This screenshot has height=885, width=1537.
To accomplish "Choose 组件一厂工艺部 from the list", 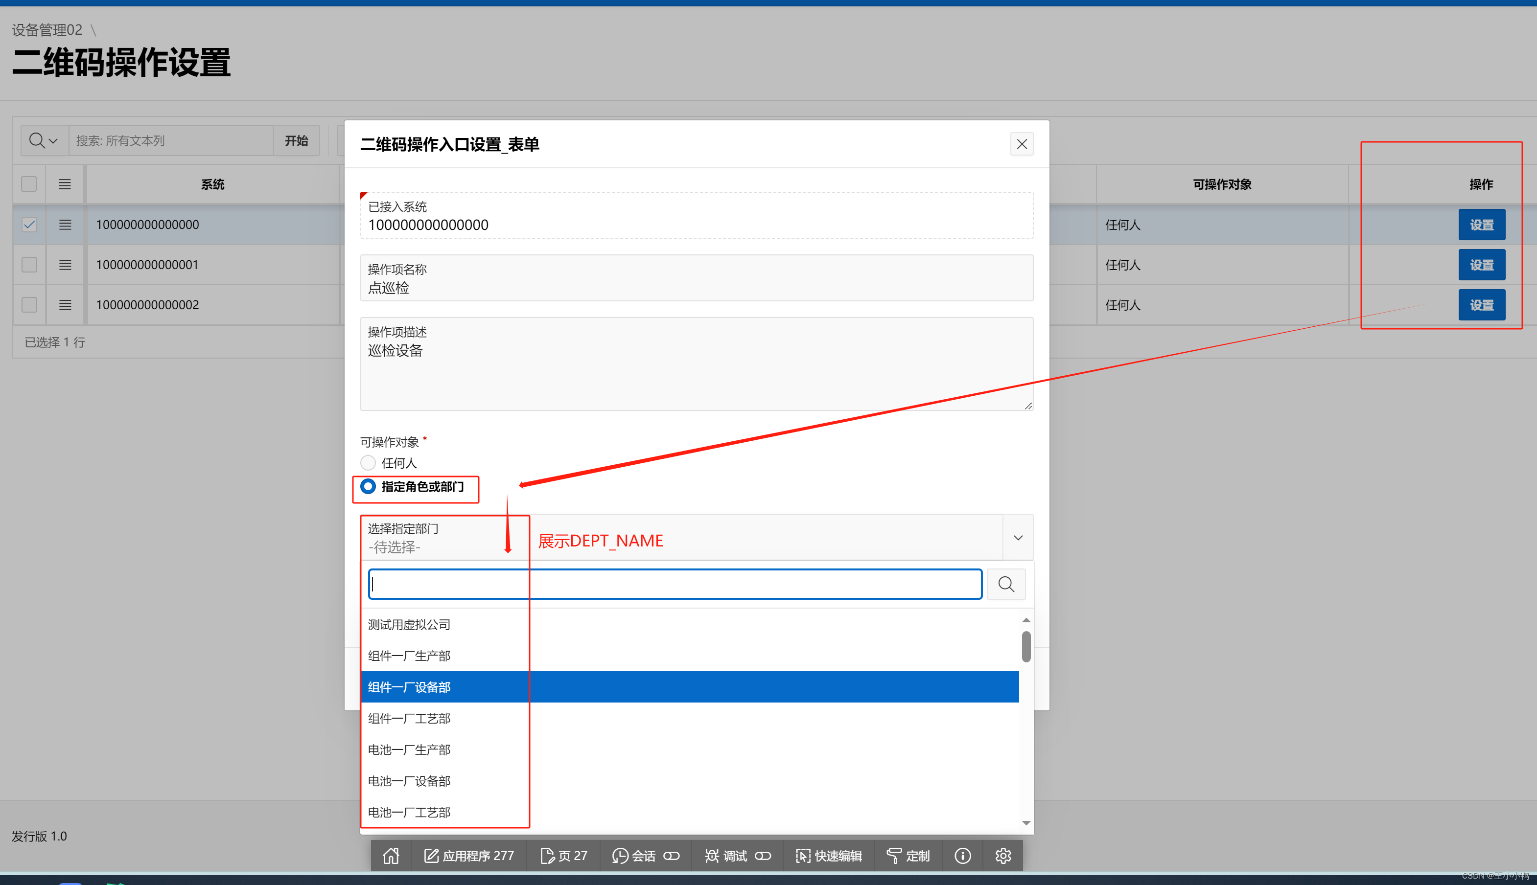I will coord(690,719).
